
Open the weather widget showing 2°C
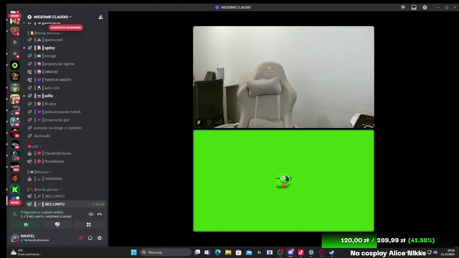tap(26, 252)
